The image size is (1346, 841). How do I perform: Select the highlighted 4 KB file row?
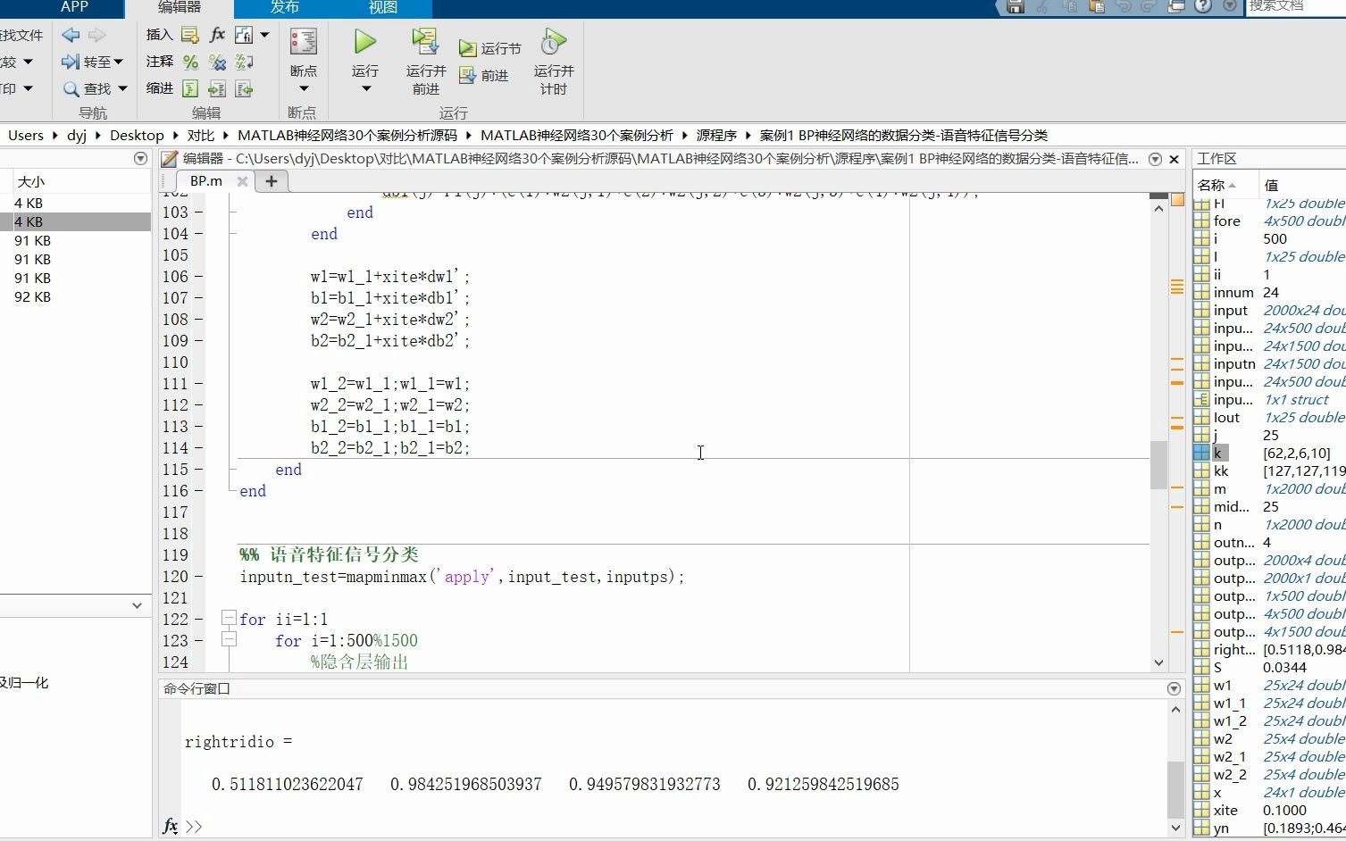pos(75,221)
